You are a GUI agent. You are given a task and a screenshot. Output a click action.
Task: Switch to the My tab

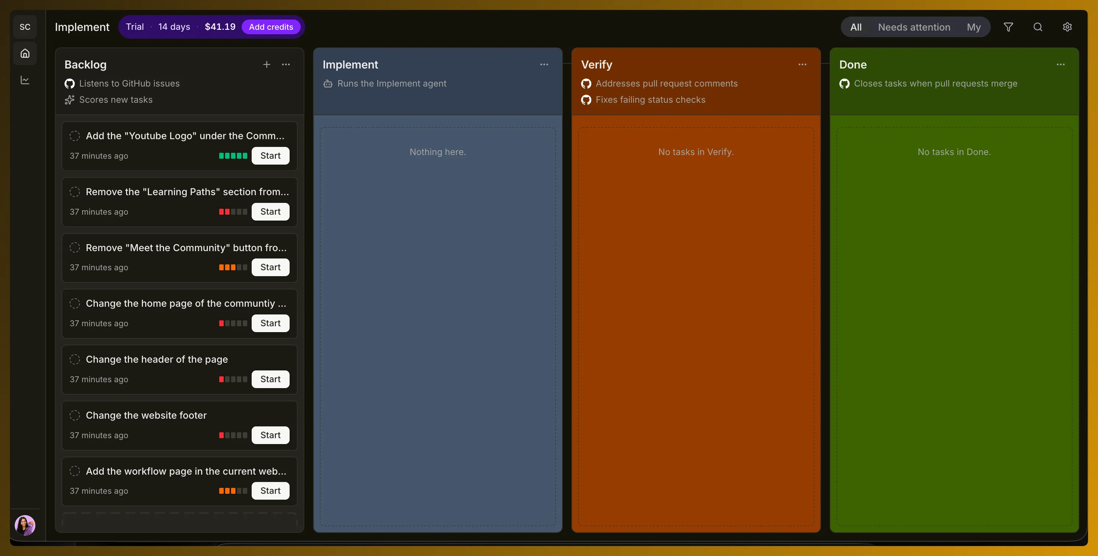[x=973, y=27]
